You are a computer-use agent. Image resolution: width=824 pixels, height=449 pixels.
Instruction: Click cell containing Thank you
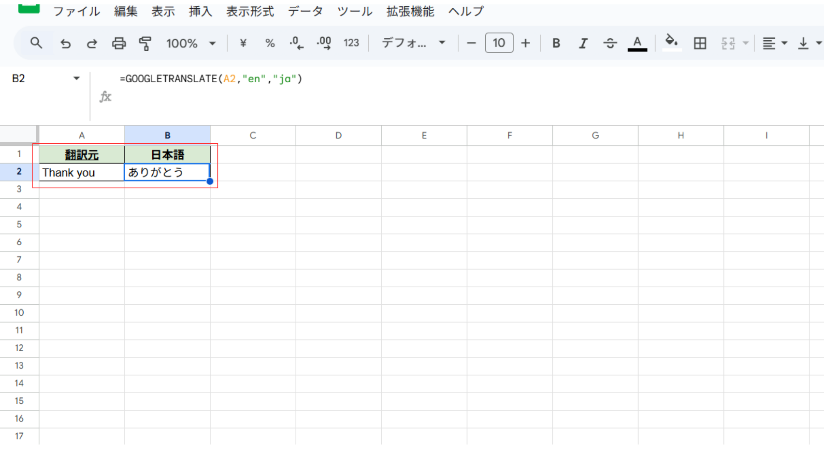coord(82,172)
